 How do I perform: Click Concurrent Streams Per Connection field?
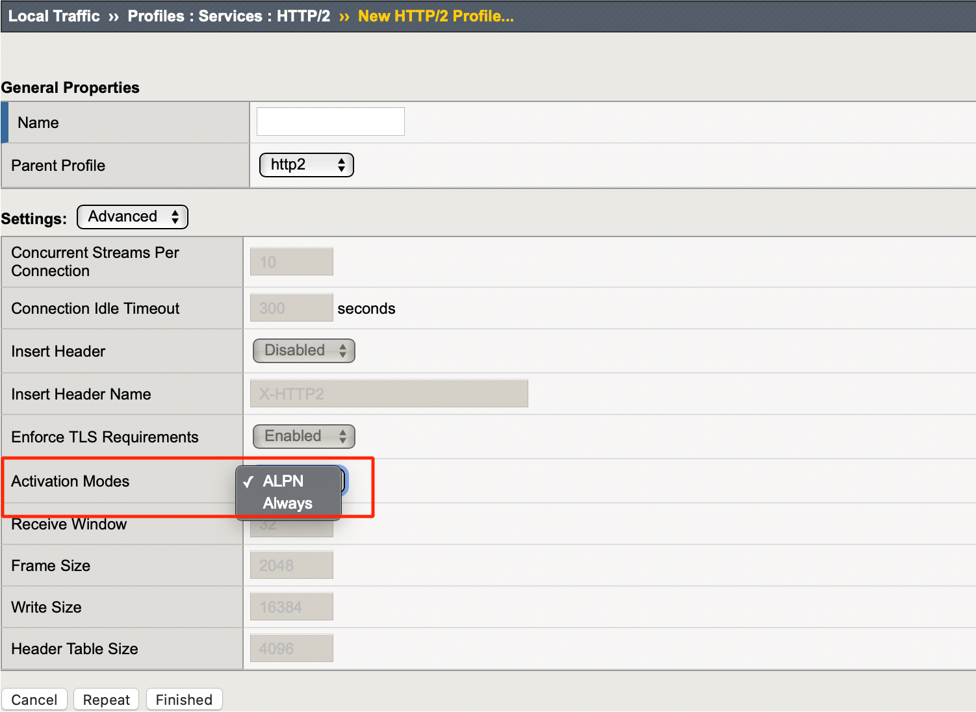pos(291,262)
